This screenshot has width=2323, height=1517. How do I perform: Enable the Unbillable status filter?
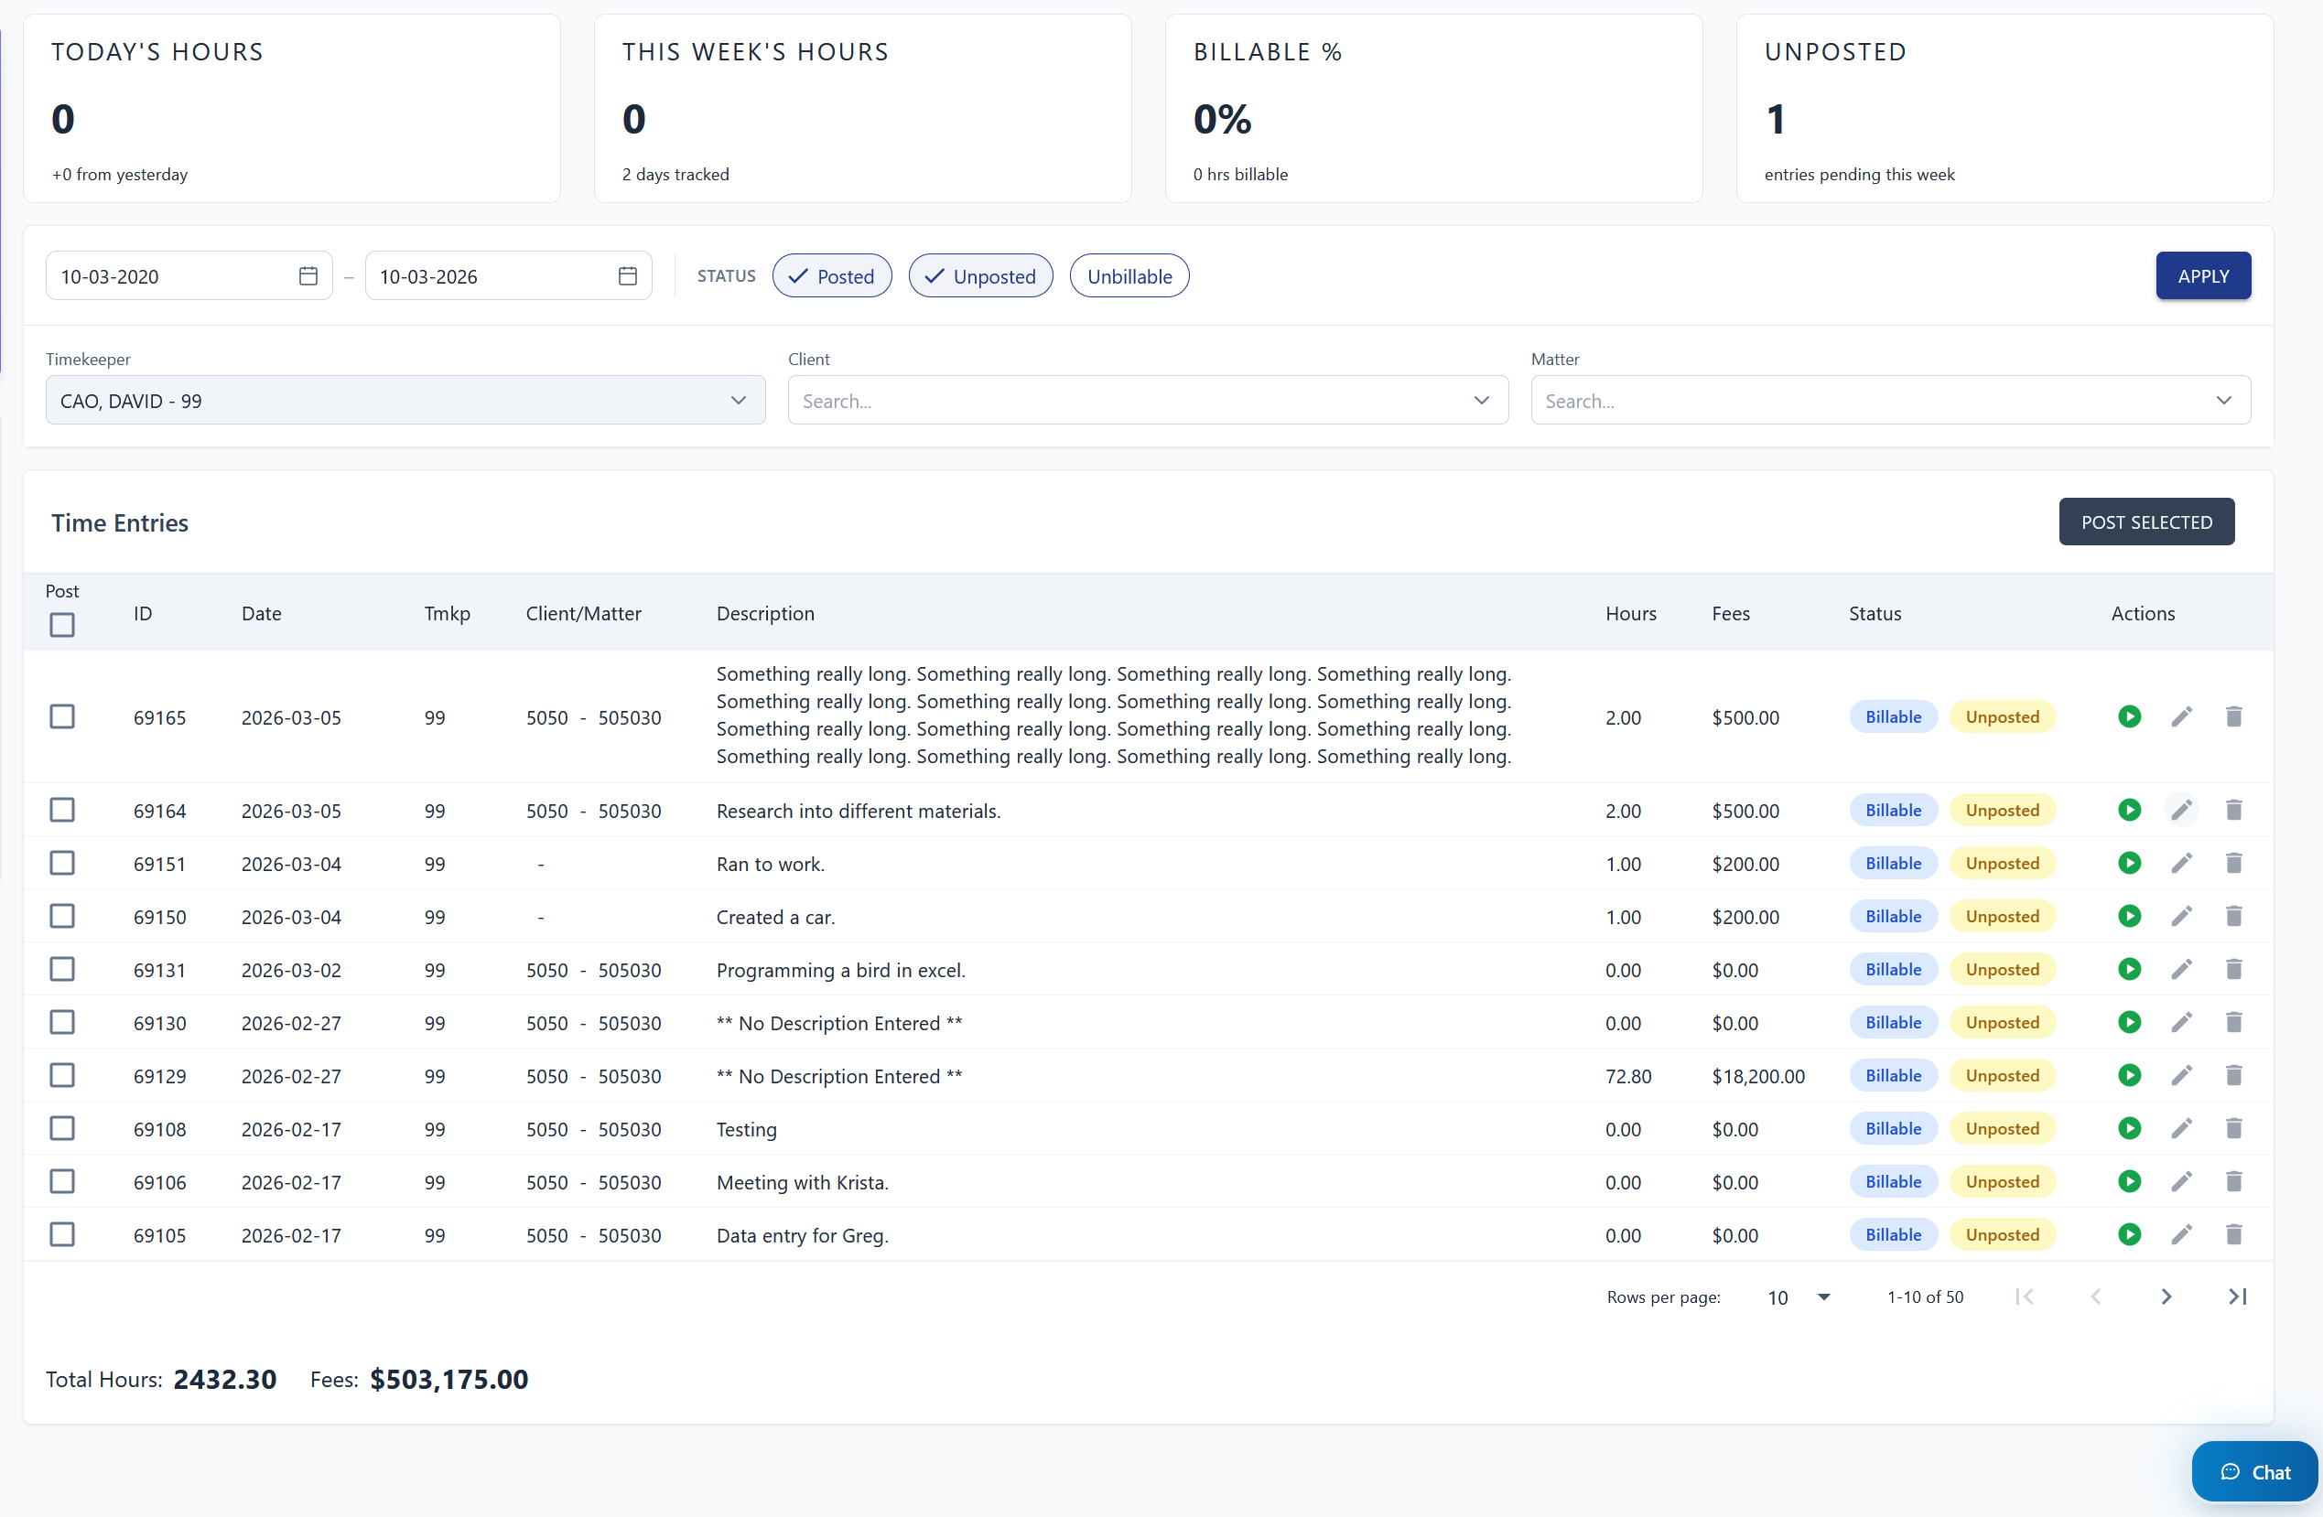[1129, 275]
